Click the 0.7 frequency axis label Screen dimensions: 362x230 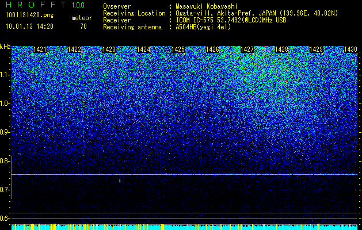[x=5, y=190]
